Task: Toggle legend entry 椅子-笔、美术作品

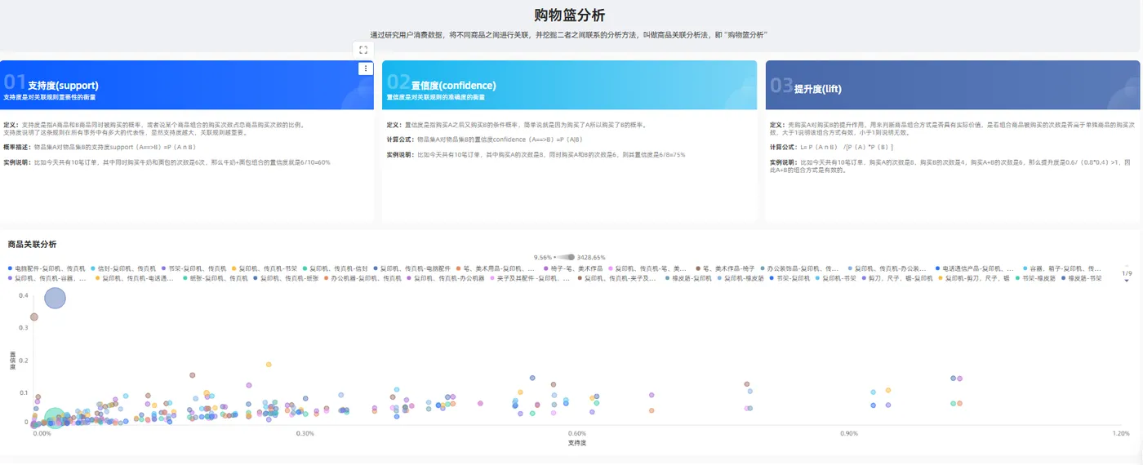Action: pyautogui.click(x=573, y=268)
